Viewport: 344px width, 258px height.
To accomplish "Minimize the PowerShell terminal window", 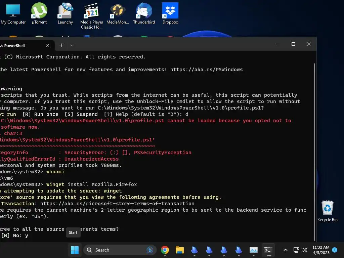I will [x=278, y=44].
